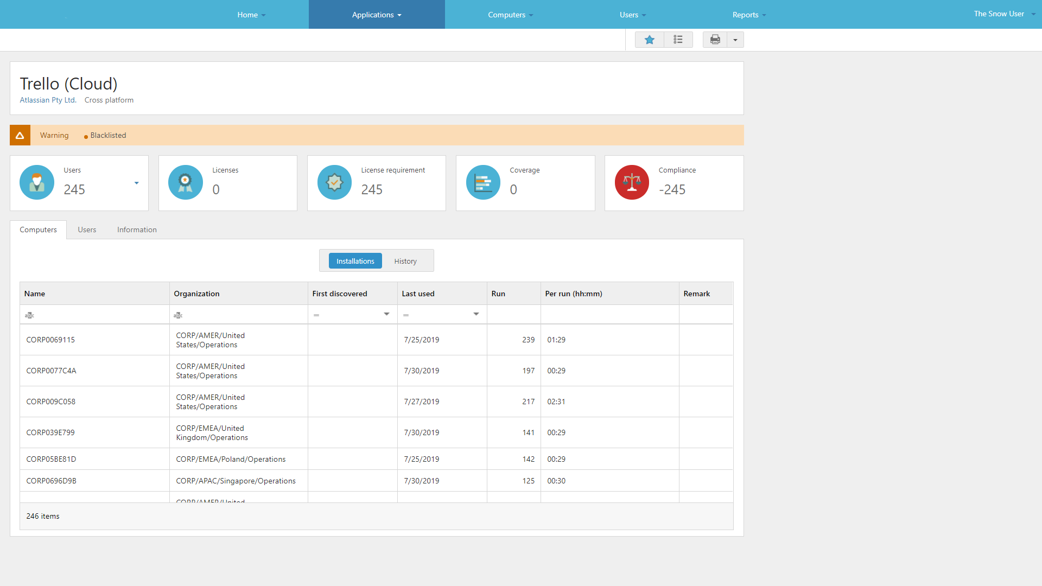The width and height of the screenshot is (1042, 586).
Task: Switch to the Information tab
Action: tap(137, 230)
